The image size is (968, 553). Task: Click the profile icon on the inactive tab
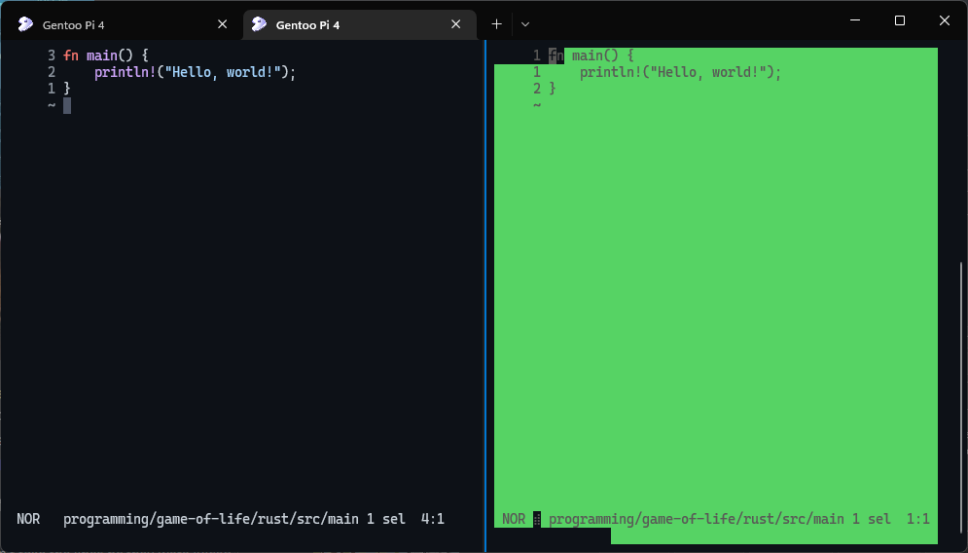(25, 24)
